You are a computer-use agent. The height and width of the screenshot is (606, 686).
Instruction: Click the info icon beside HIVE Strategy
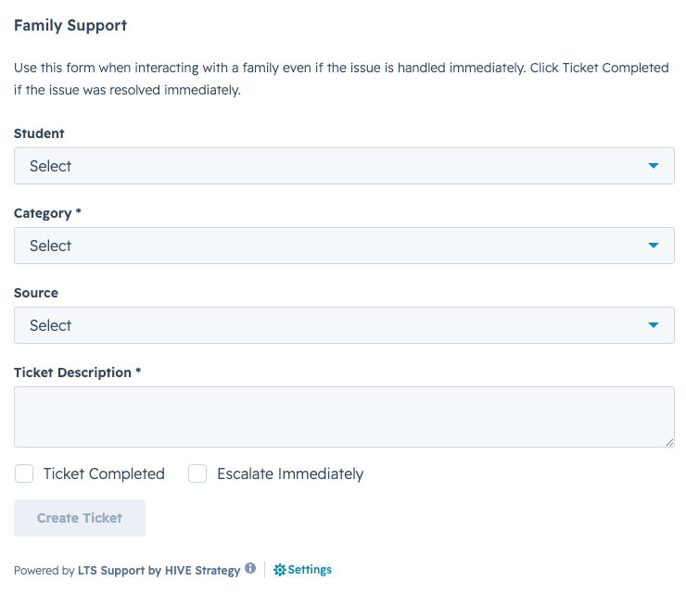click(x=250, y=568)
